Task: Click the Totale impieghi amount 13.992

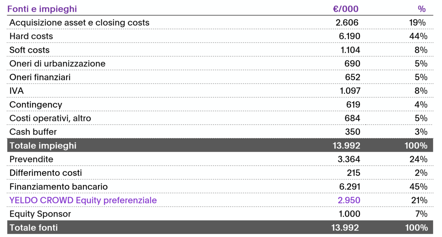Action: pyautogui.click(x=346, y=146)
